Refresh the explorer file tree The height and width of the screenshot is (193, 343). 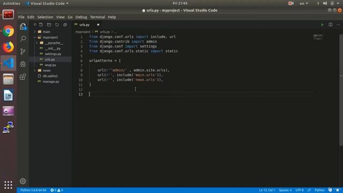pos(57,25)
